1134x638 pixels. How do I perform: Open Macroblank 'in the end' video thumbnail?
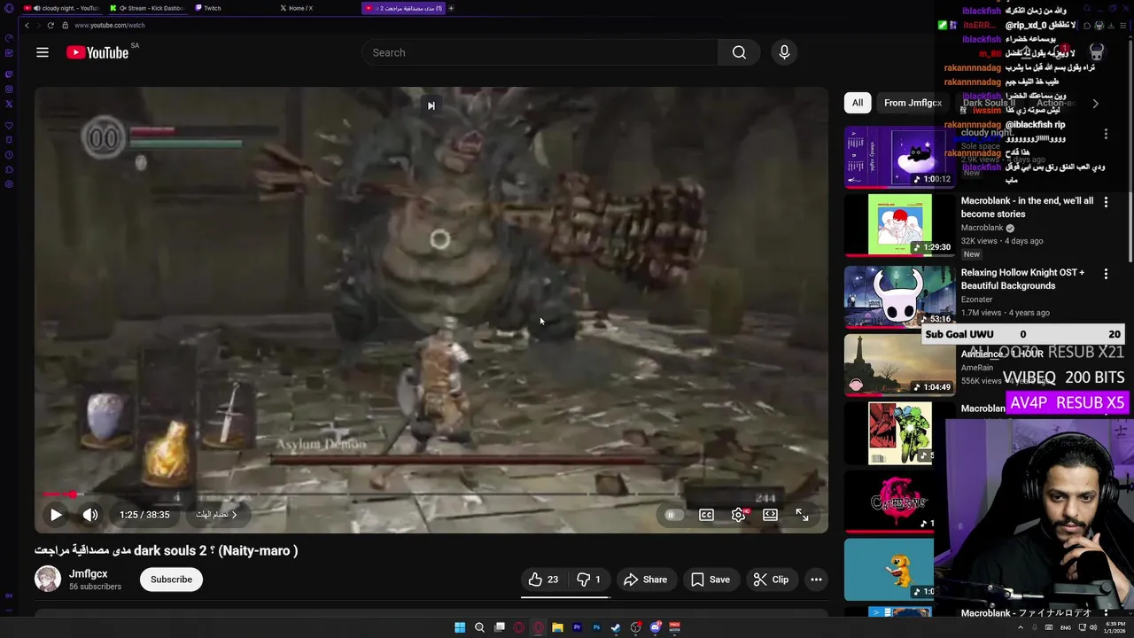click(900, 225)
